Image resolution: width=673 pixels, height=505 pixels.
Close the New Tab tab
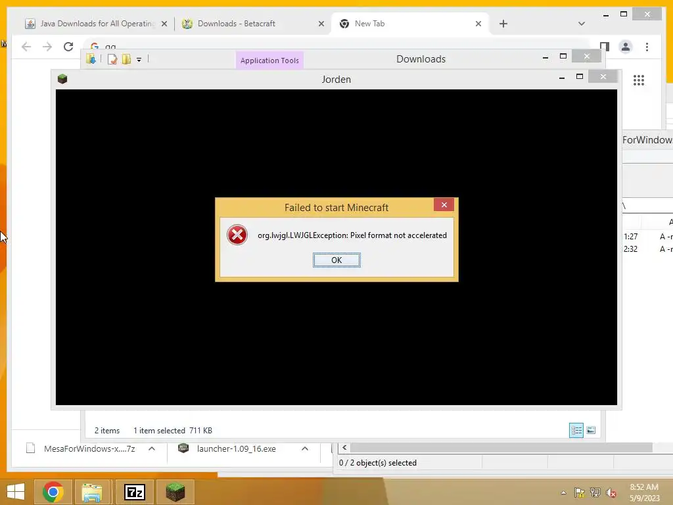[478, 24]
